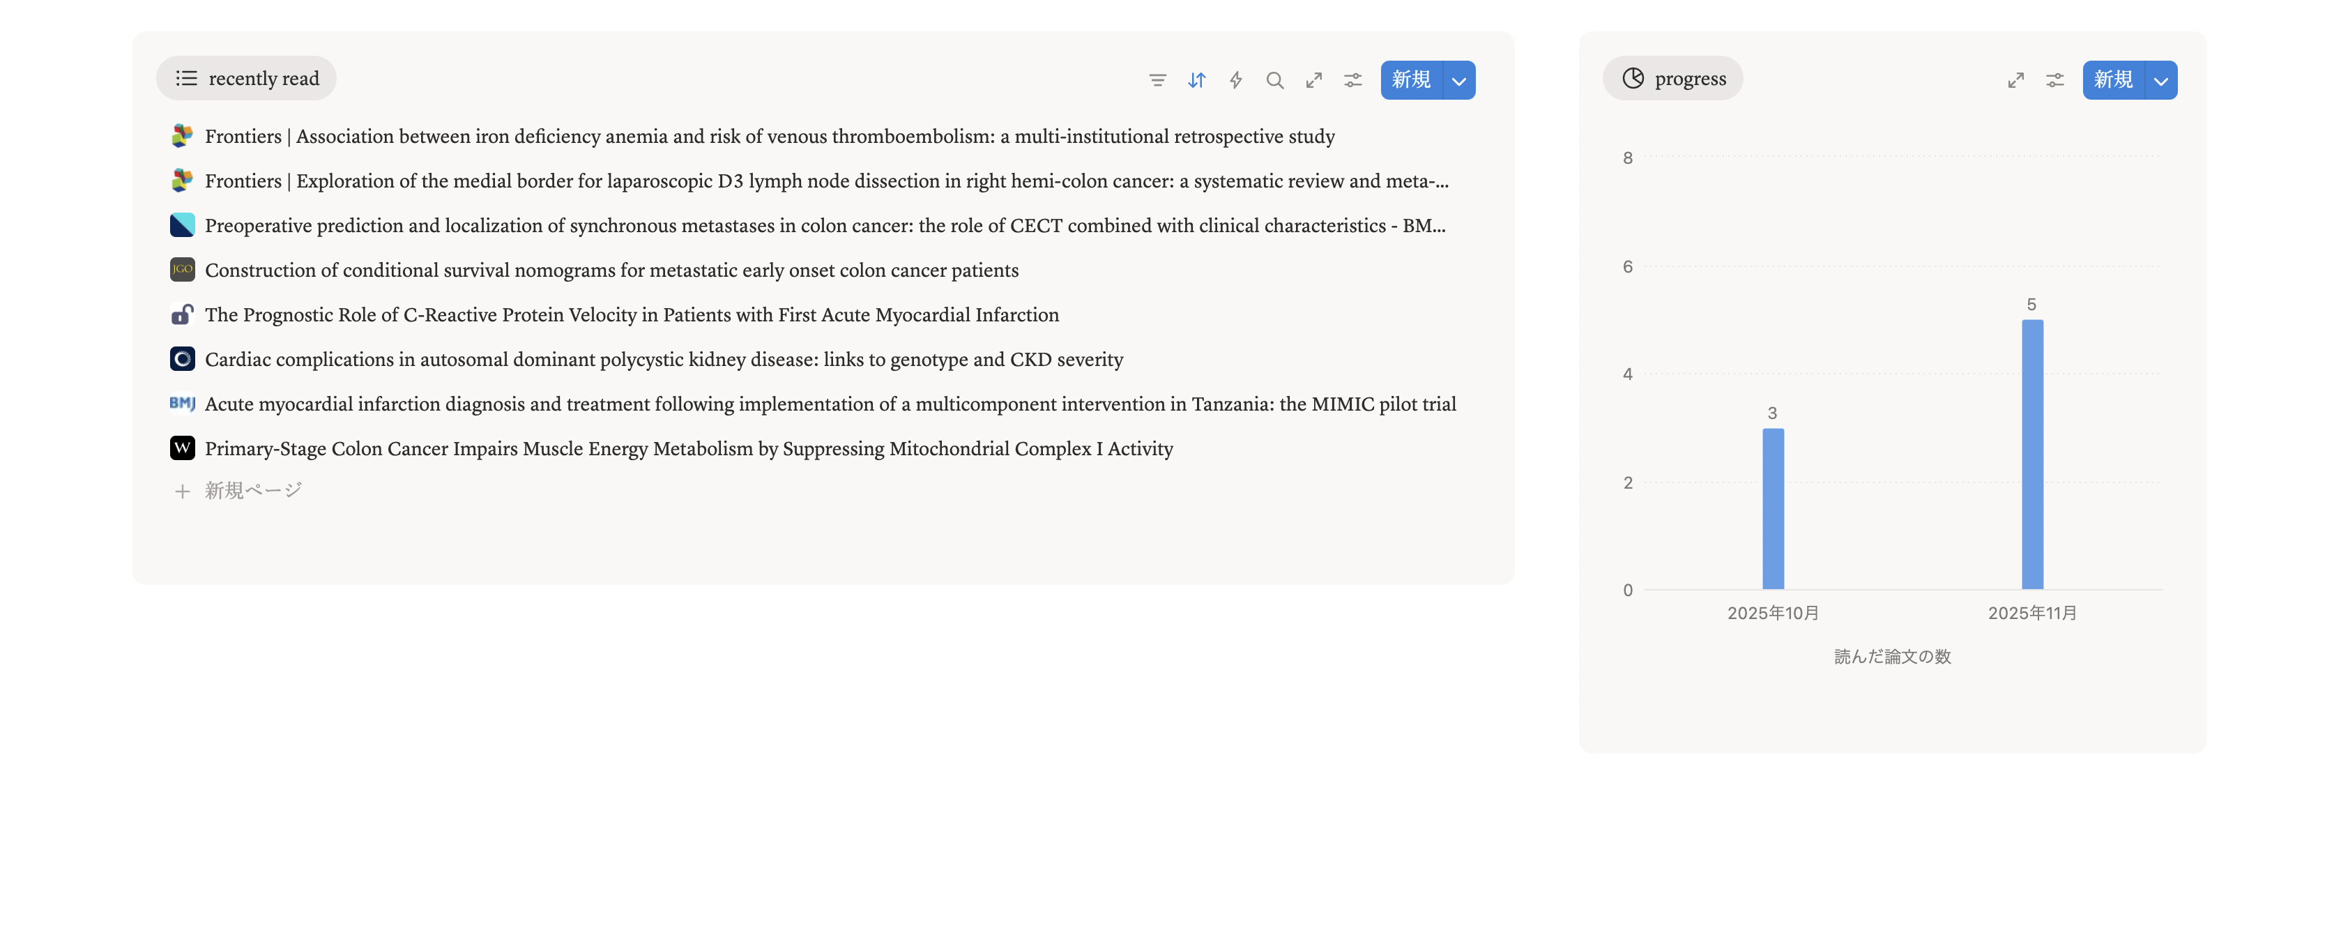Open the automations lightning bolt icon

tap(1235, 80)
